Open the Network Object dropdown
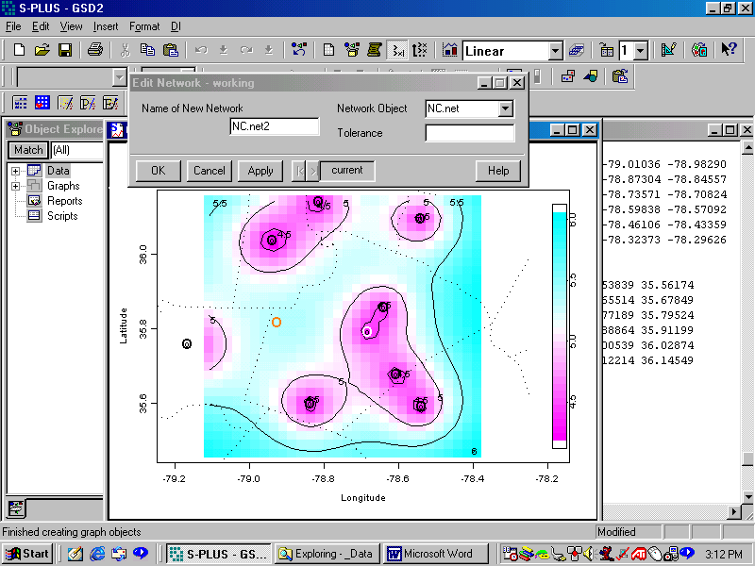The width and height of the screenshot is (755, 566). 505,108
